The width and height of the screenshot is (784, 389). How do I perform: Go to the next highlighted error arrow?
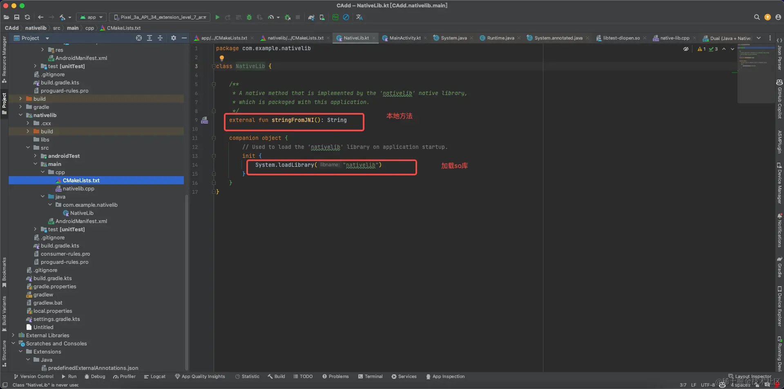coord(733,49)
